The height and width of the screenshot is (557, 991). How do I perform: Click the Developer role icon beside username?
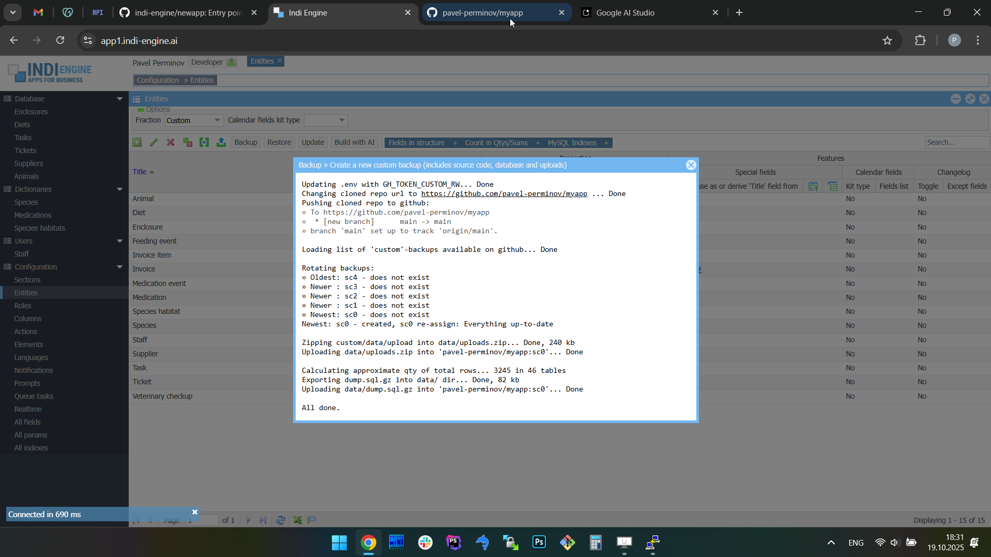click(232, 62)
